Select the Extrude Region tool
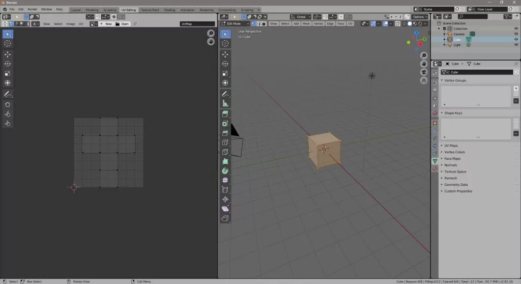The image size is (521, 284). click(225, 114)
